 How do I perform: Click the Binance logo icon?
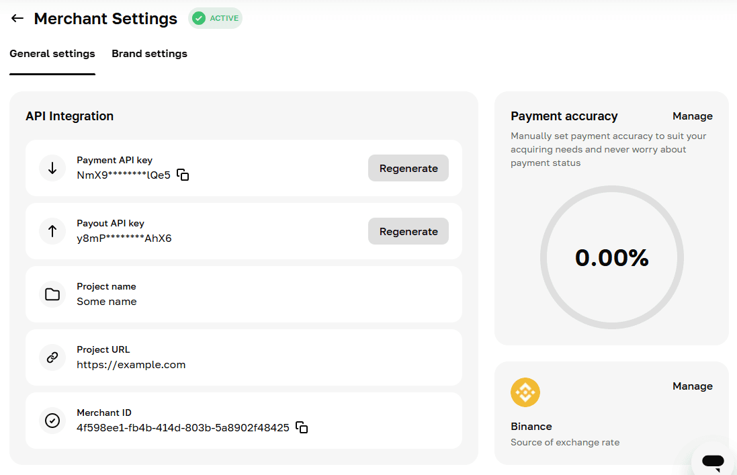(x=525, y=392)
